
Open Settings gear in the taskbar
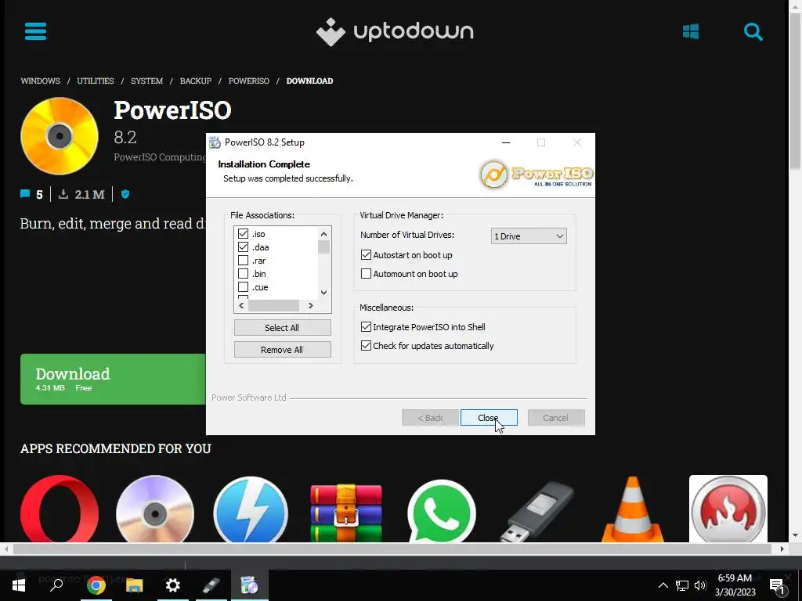[173, 585]
